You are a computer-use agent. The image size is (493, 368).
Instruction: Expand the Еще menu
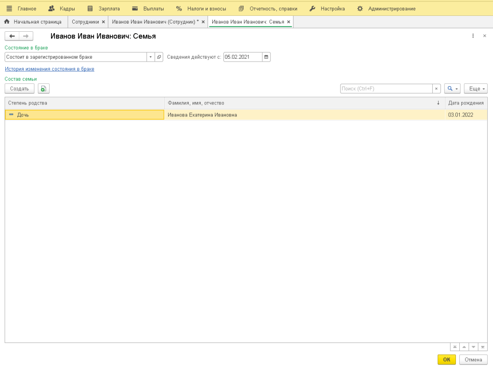[476, 89]
